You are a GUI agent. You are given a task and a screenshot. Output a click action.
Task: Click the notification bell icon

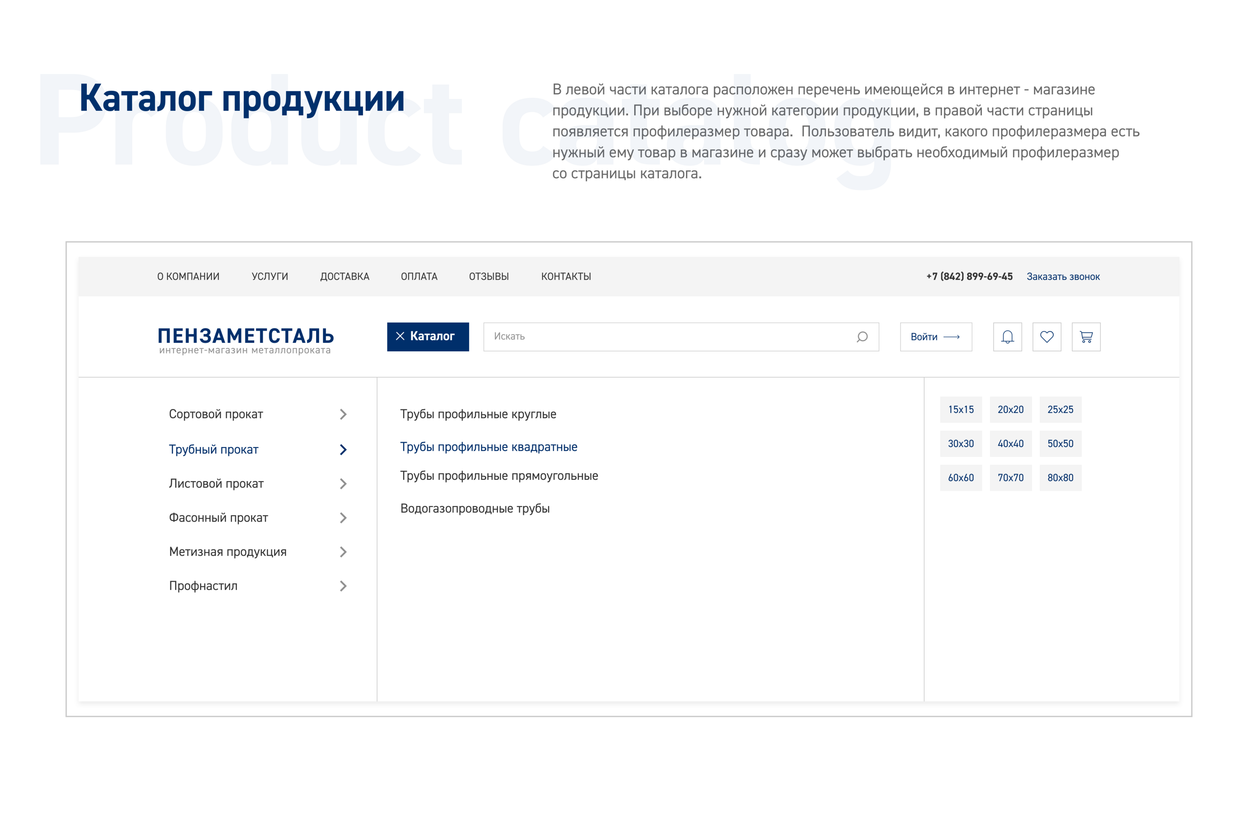click(x=1007, y=337)
